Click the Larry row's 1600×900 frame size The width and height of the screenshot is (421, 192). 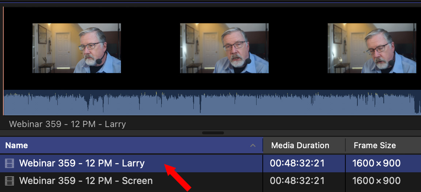(x=376, y=163)
